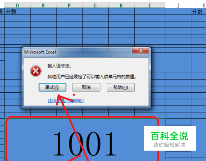Select column E header
Image resolution: width=206 pixels, height=161 pixels.
point(43,5)
